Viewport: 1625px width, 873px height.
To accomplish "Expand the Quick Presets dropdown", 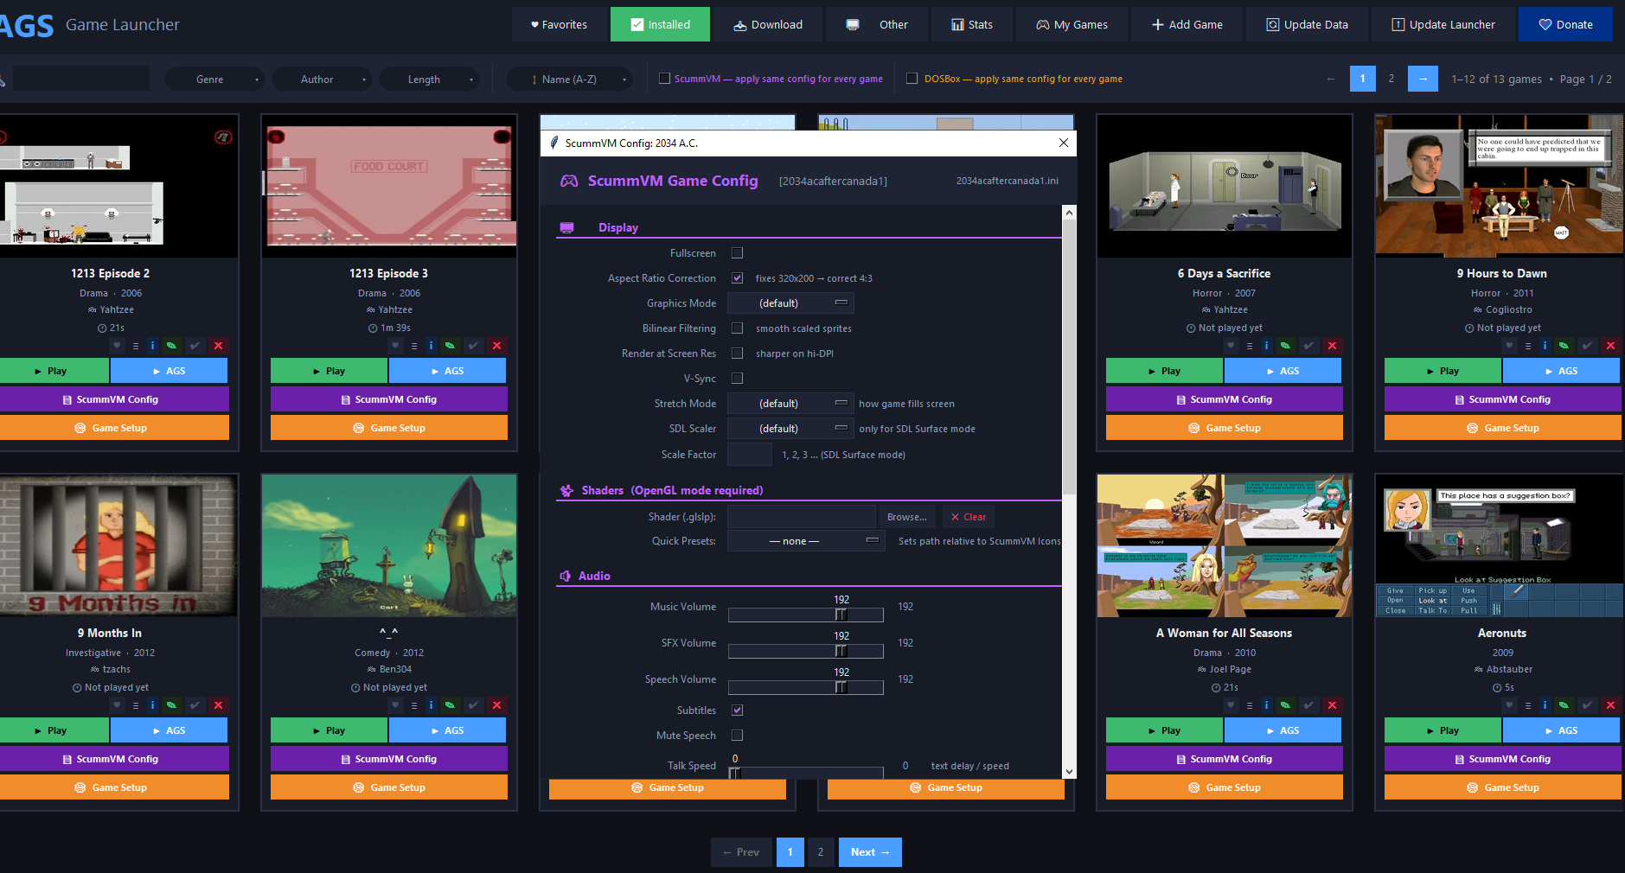I will point(806,541).
